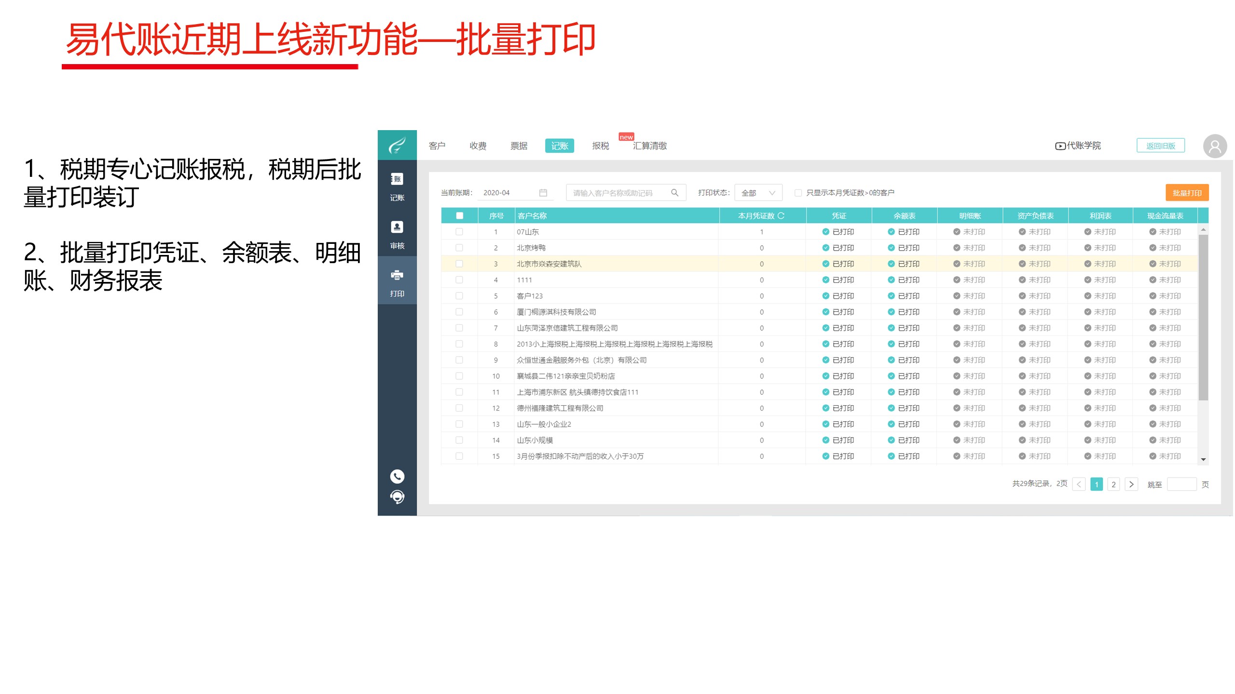
Task: Check the row for 德州福隆建筑工程有限公司
Action: pos(459,408)
